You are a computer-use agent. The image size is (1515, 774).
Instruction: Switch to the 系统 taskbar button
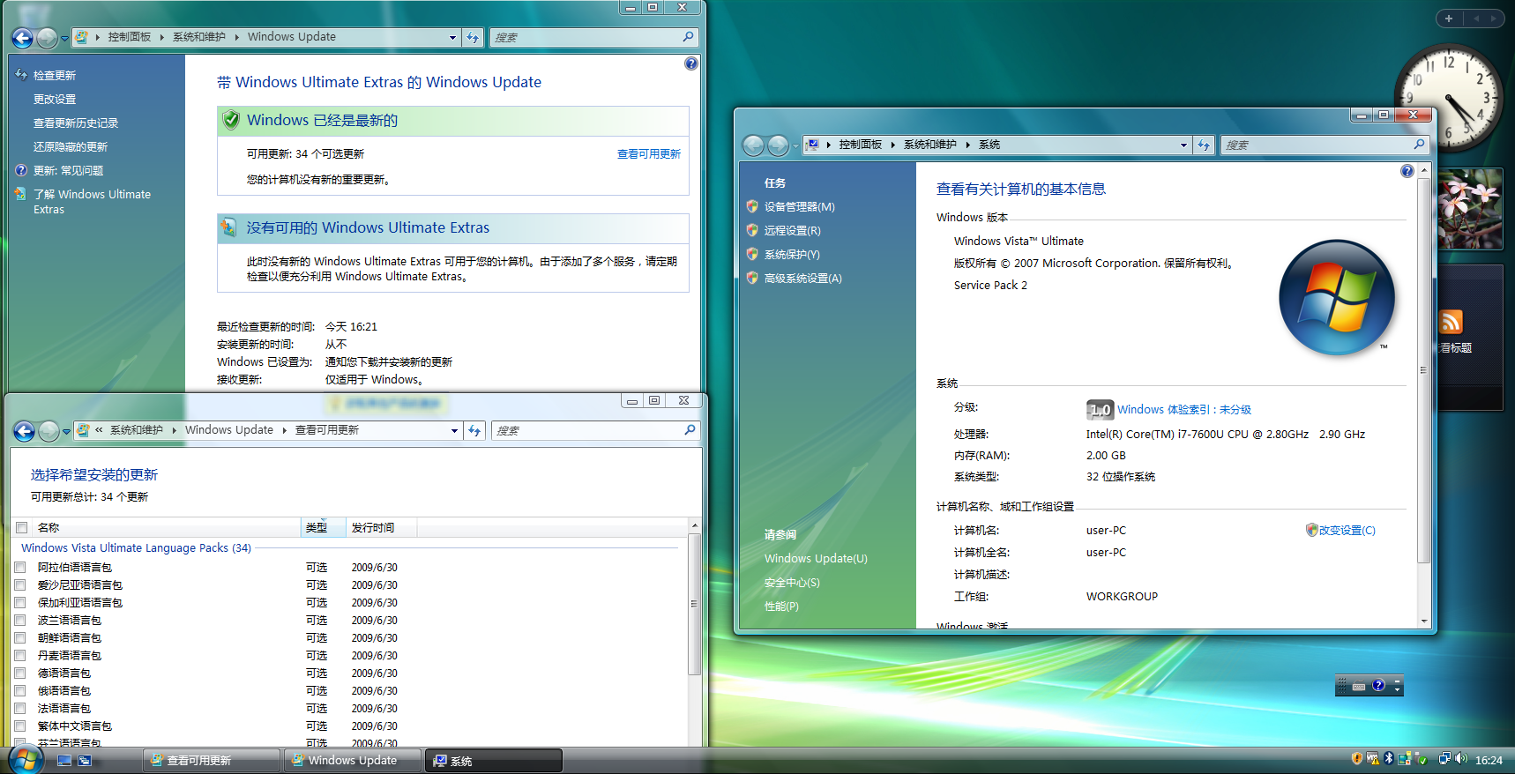495,760
